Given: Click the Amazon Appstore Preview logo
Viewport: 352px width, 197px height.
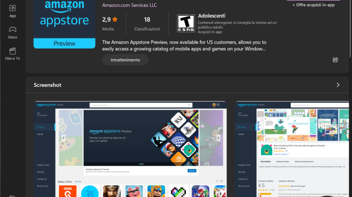Looking at the screenshot, I should (x=64, y=24).
